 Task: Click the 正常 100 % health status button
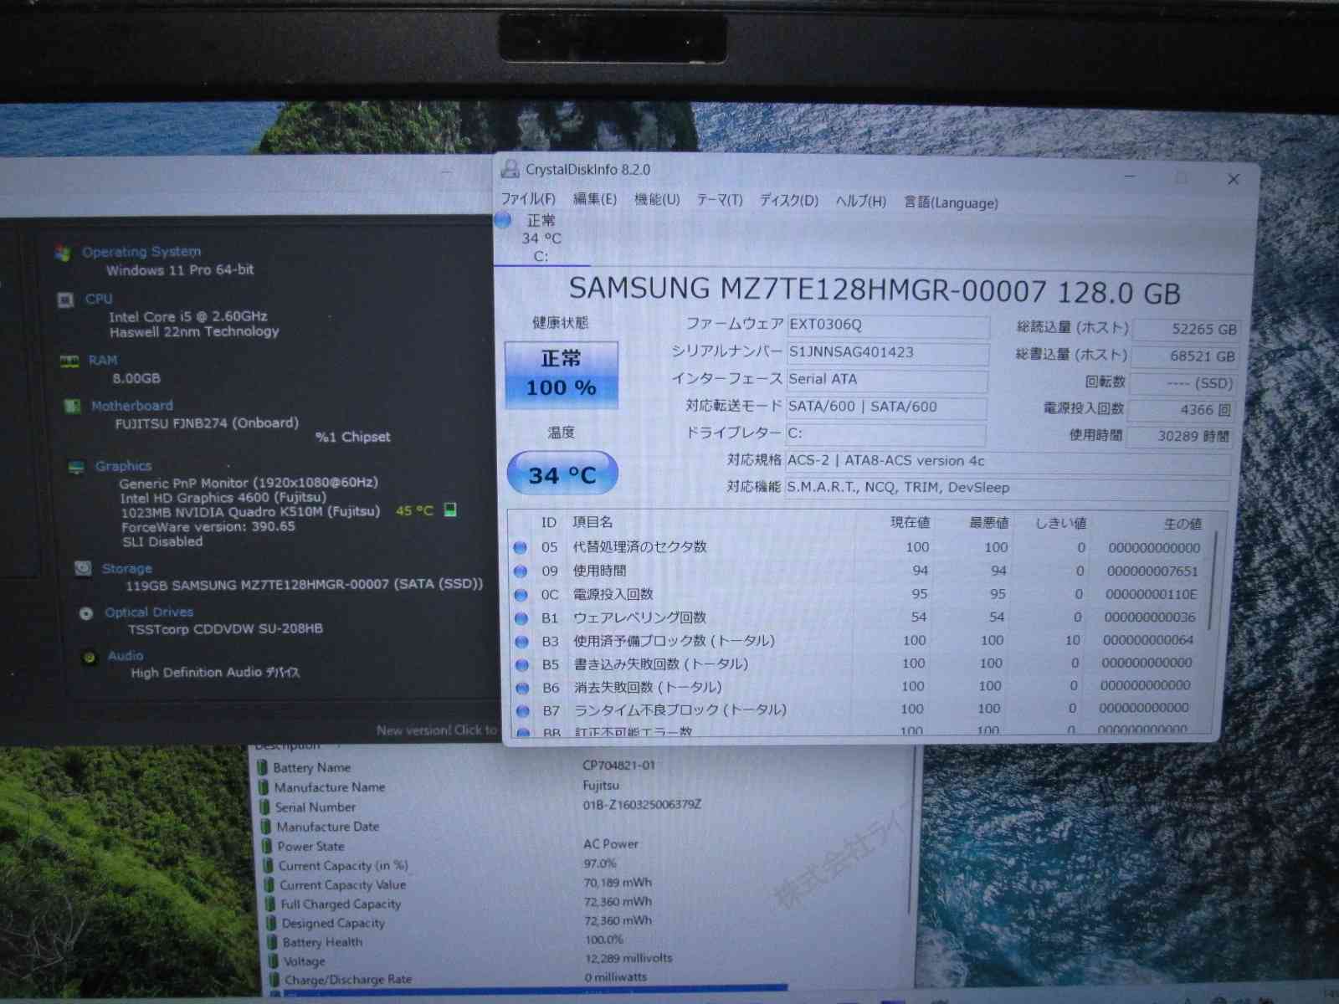pos(562,374)
